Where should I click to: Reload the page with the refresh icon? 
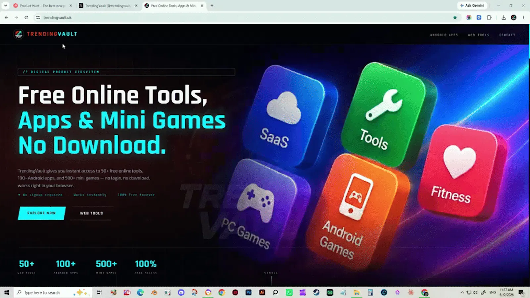(x=26, y=17)
